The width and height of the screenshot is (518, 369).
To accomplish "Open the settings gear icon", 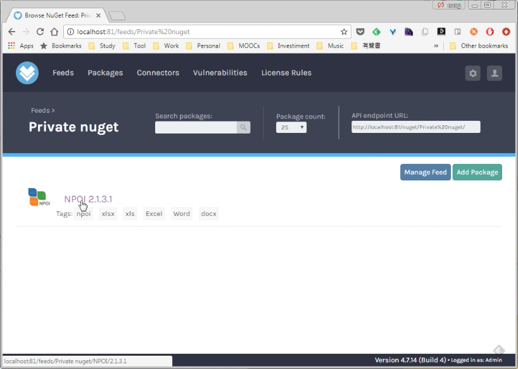I will 473,73.
